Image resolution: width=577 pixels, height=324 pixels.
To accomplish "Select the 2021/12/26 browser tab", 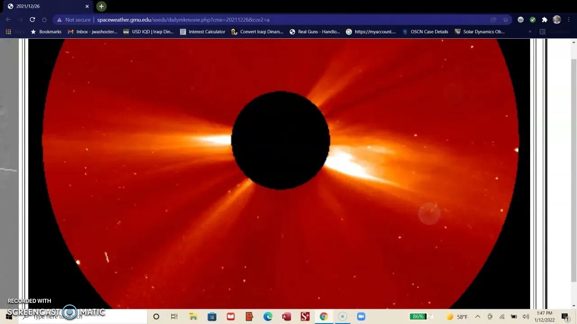I will pos(47,6).
